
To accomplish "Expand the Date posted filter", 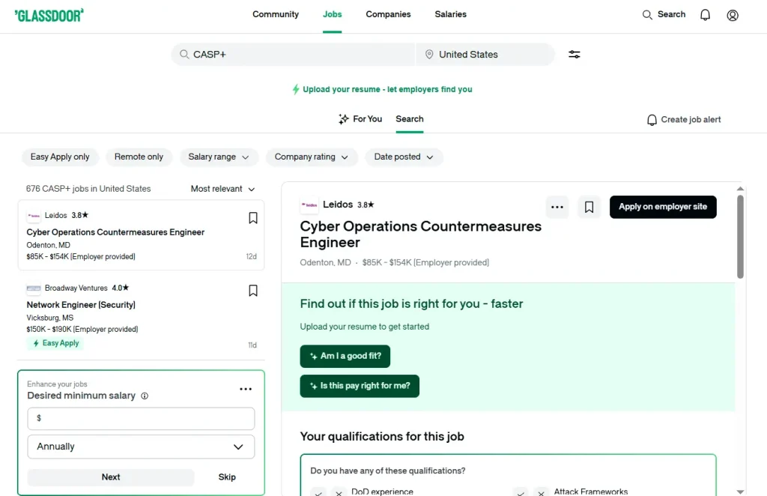I will pyautogui.click(x=404, y=157).
